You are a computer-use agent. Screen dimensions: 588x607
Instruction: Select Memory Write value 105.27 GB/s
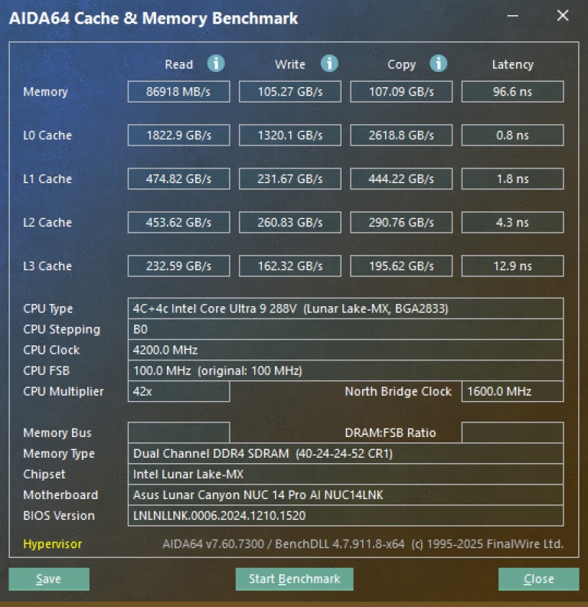coord(290,92)
